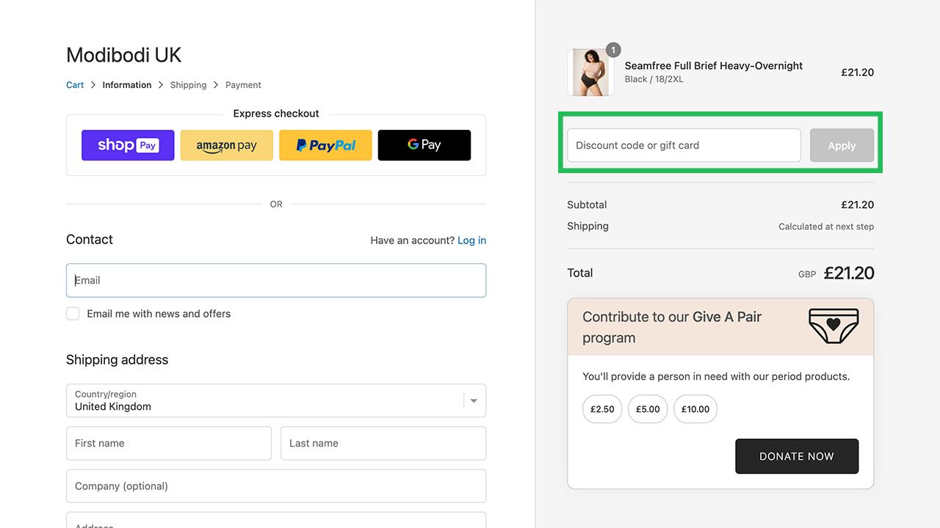This screenshot has width=940, height=528.
Task: Tick Email me with news and offers
Action: tap(73, 314)
